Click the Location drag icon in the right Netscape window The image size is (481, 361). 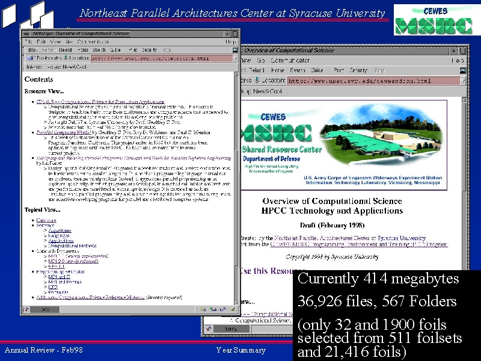click(x=257, y=80)
